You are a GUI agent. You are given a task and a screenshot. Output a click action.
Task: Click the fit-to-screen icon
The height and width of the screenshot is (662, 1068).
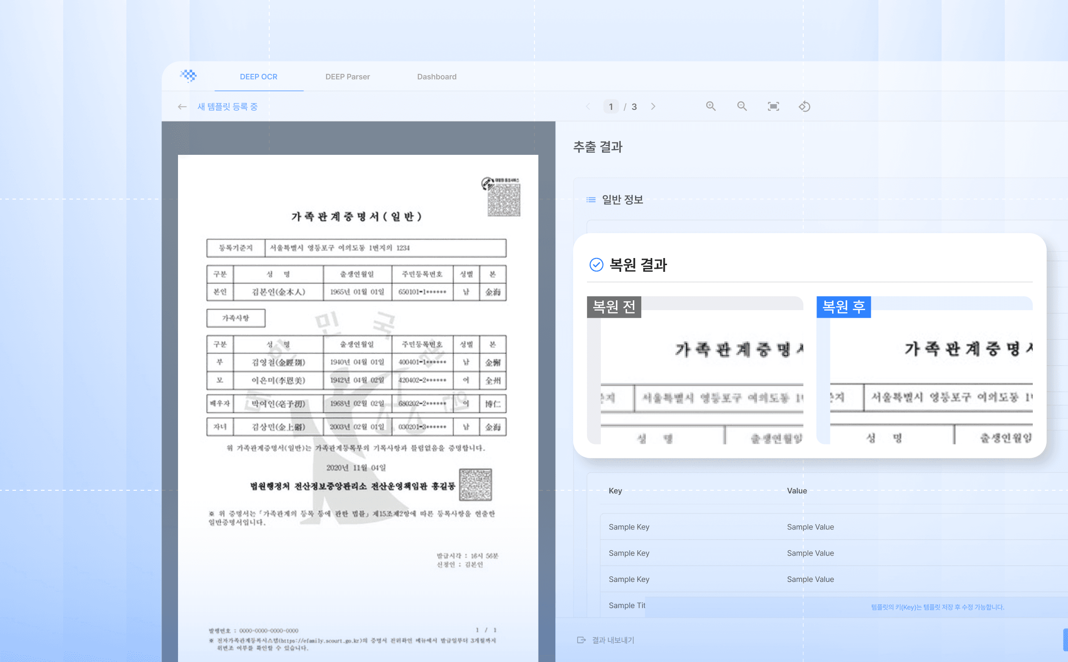point(773,106)
